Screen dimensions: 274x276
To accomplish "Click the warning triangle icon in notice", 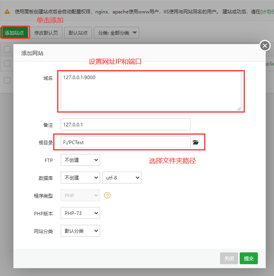I will pyautogui.click(x=7, y=12).
